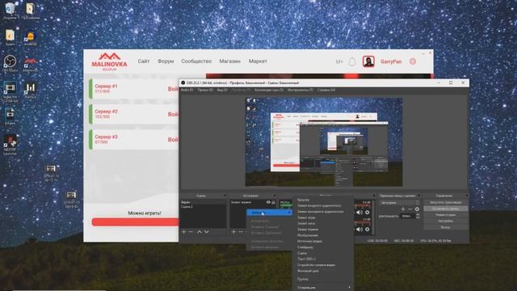Toggle visibility eye of Захват экрана source
517x291 pixels.
pos(268,202)
